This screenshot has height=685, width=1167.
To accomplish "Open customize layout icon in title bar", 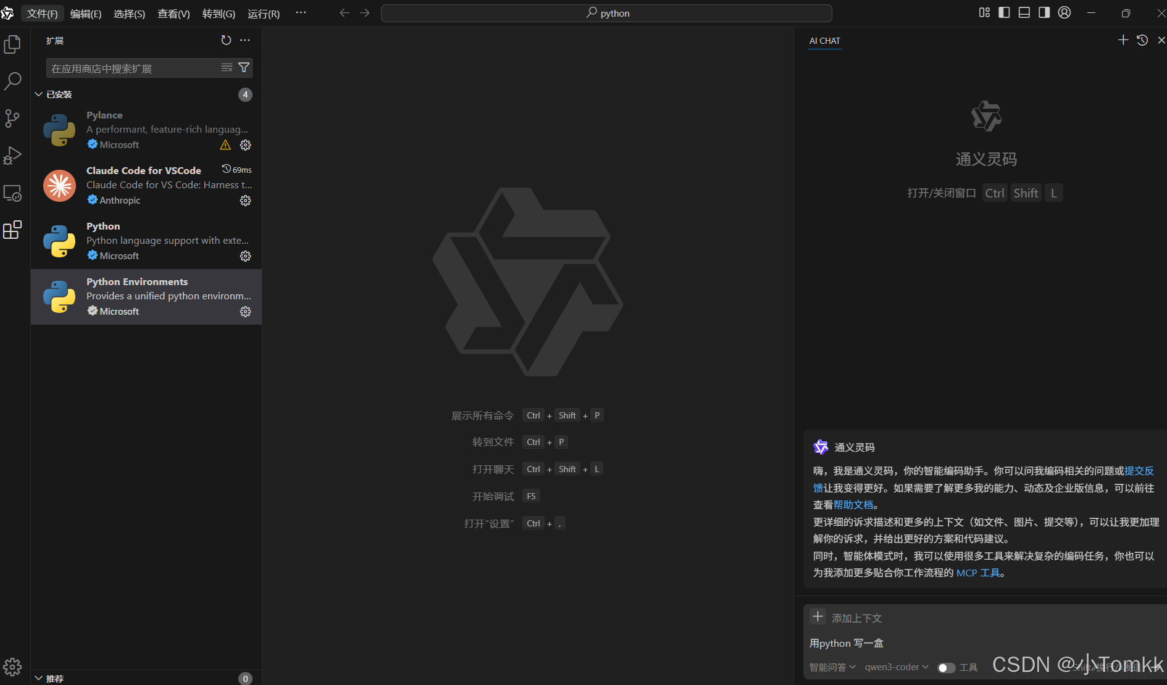I will pos(984,12).
